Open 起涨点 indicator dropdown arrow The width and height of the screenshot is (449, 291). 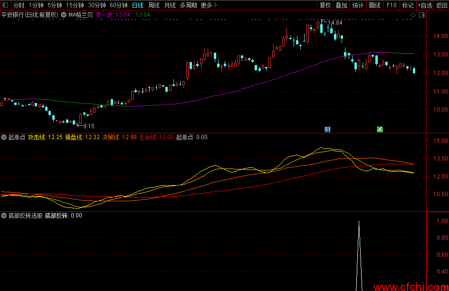(x=4, y=137)
